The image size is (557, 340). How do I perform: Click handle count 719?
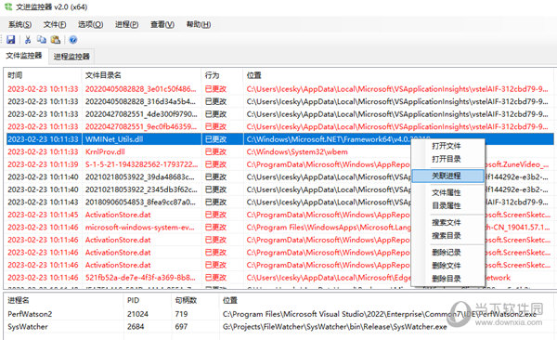point(181,314)
